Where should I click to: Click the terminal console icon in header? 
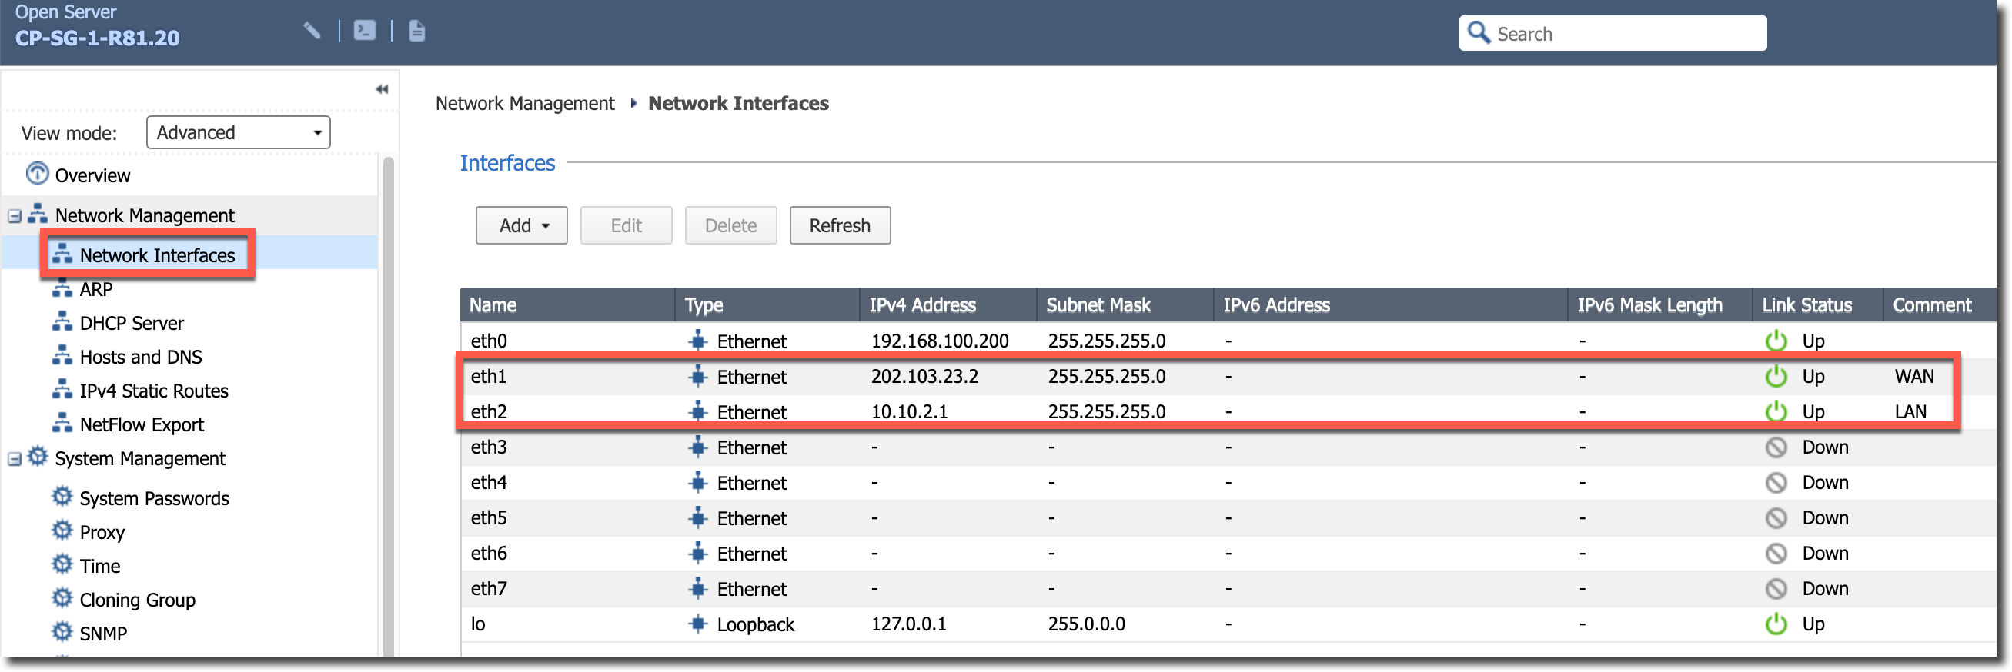click(364, 32)
